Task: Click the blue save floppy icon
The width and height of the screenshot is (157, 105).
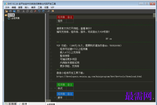Action: [14, 11]
